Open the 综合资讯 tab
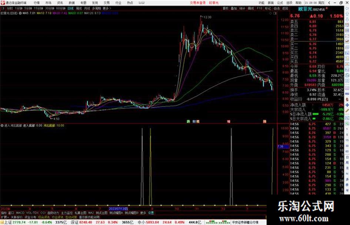Image resolution: width=350 pixels, height=225 pixels. 44,217
